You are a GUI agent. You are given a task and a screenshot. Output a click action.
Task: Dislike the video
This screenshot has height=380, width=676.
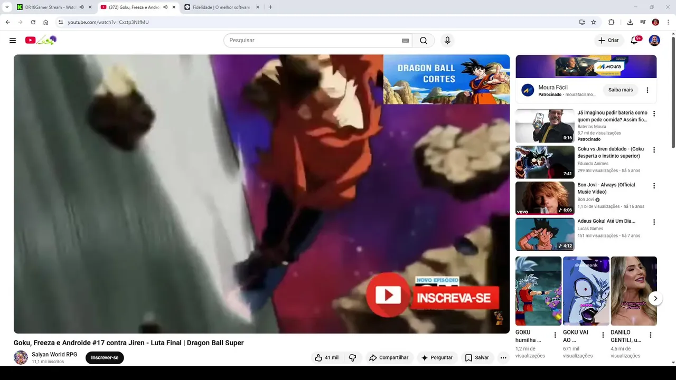coord(352,357)
